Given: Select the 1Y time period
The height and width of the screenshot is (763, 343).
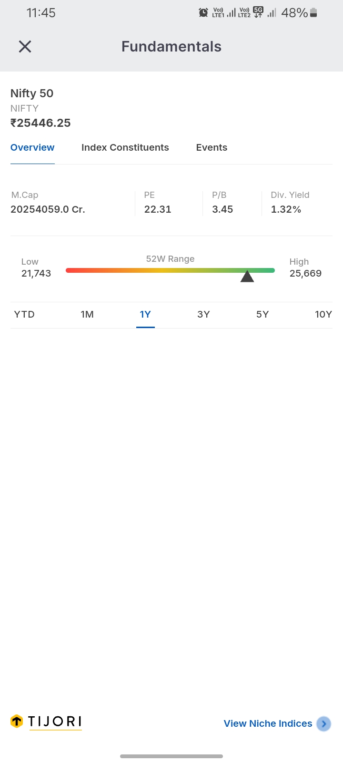Looking at the screenshot, I should tap(145, 314).
